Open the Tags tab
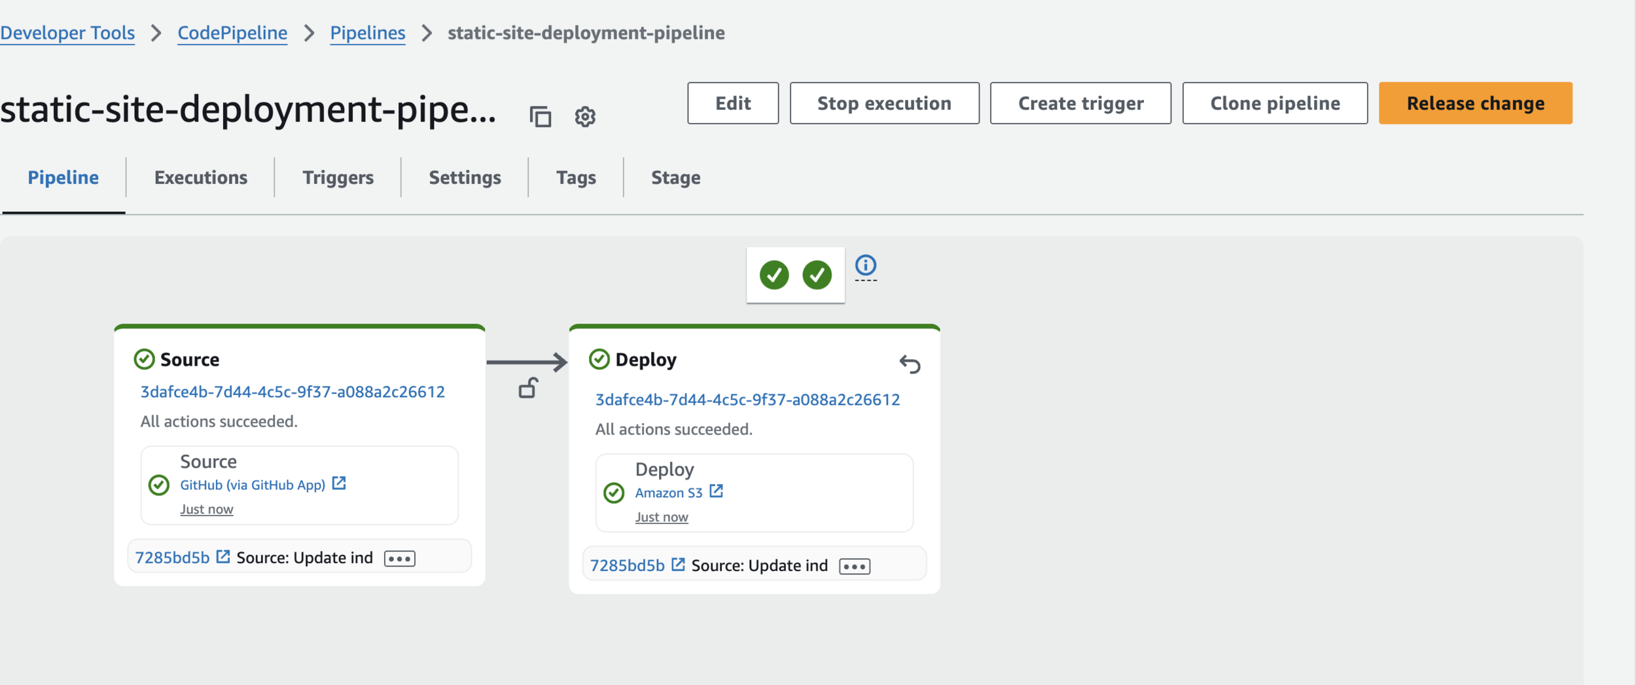 (x=576, y=177)
